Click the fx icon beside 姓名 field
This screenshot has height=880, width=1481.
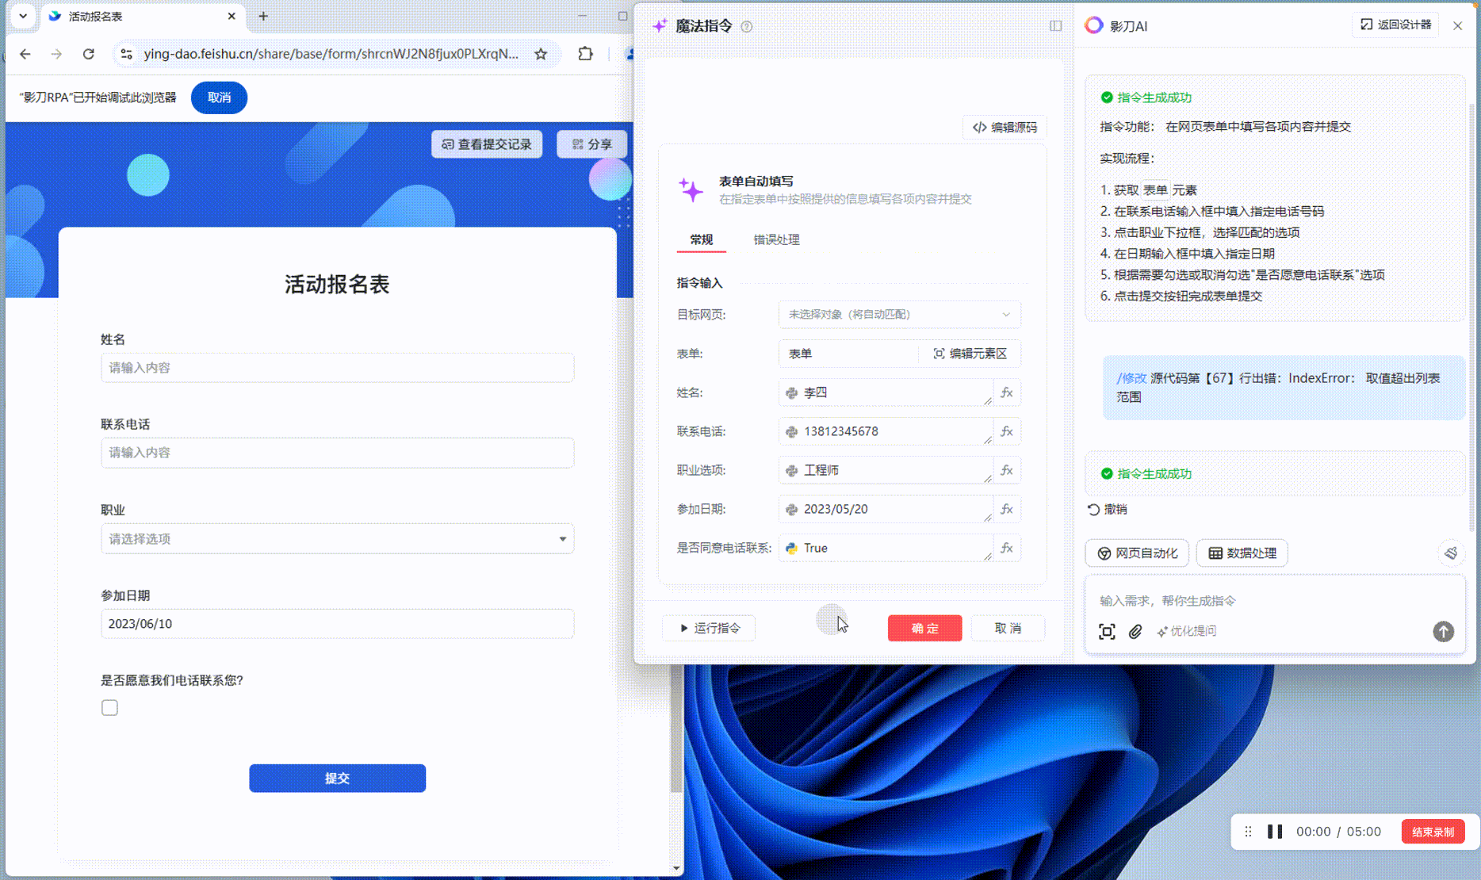1007,392
